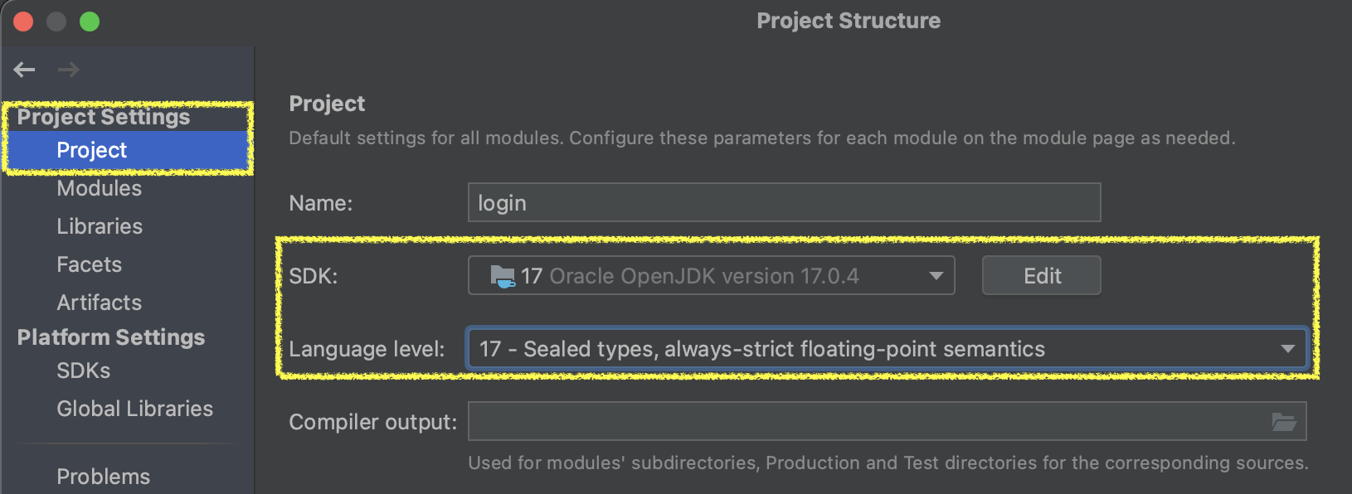
Task: Show the Problems section
Action: point(103,477)
